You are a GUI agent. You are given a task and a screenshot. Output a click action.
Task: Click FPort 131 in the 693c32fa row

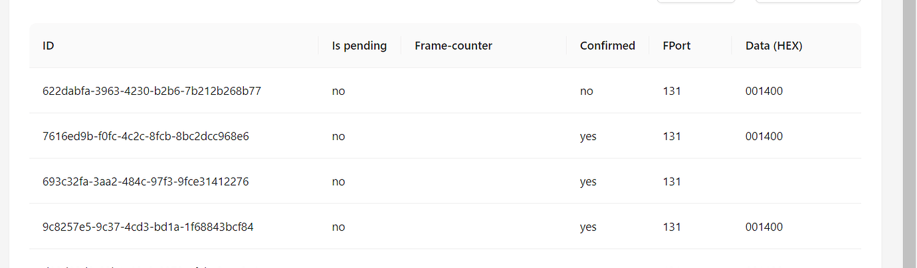pyautogui.click(x=672, y=181)
